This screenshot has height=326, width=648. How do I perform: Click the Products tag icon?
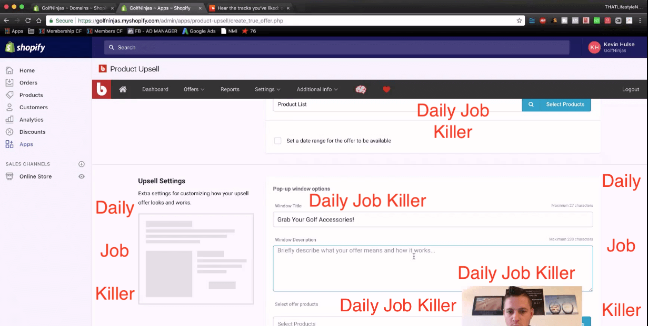pos(9,95)
